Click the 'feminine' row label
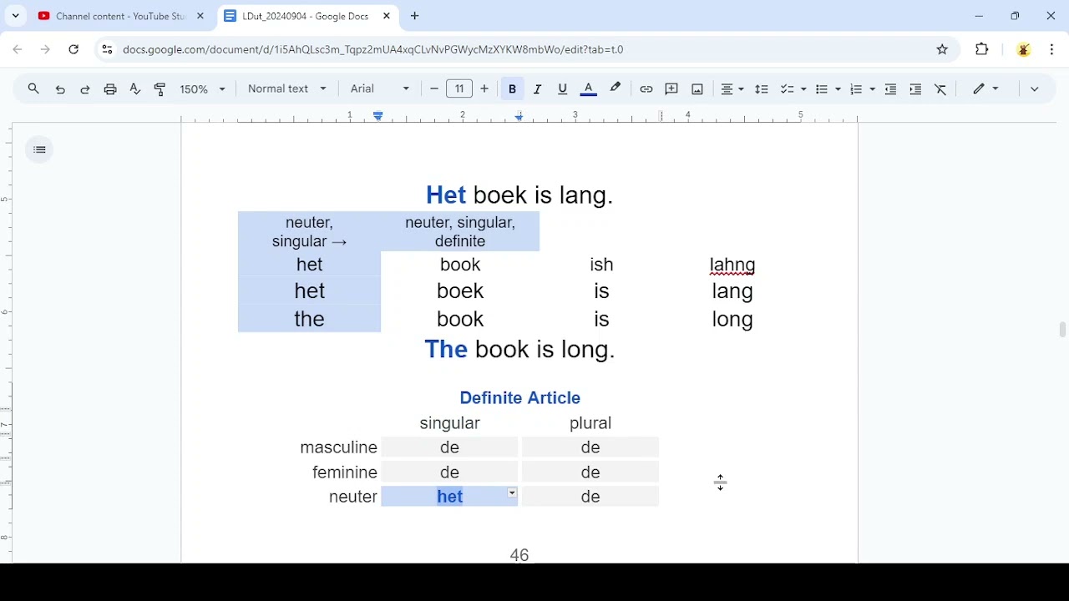The width and height of the screenshot is (1069, 601). tap(344, 472)
